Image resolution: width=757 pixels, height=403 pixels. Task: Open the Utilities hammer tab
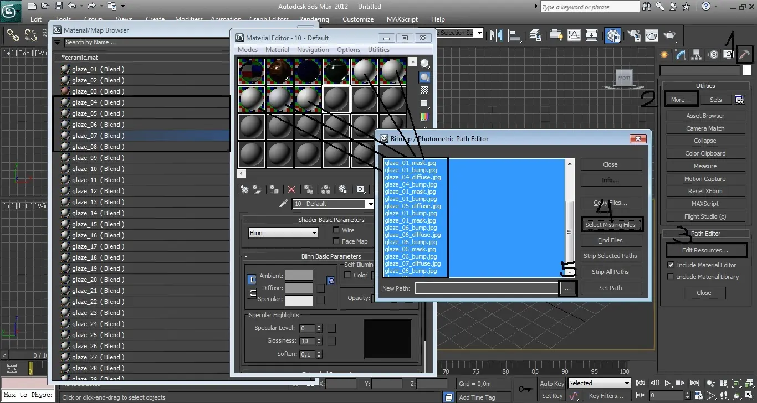[745, 55]
